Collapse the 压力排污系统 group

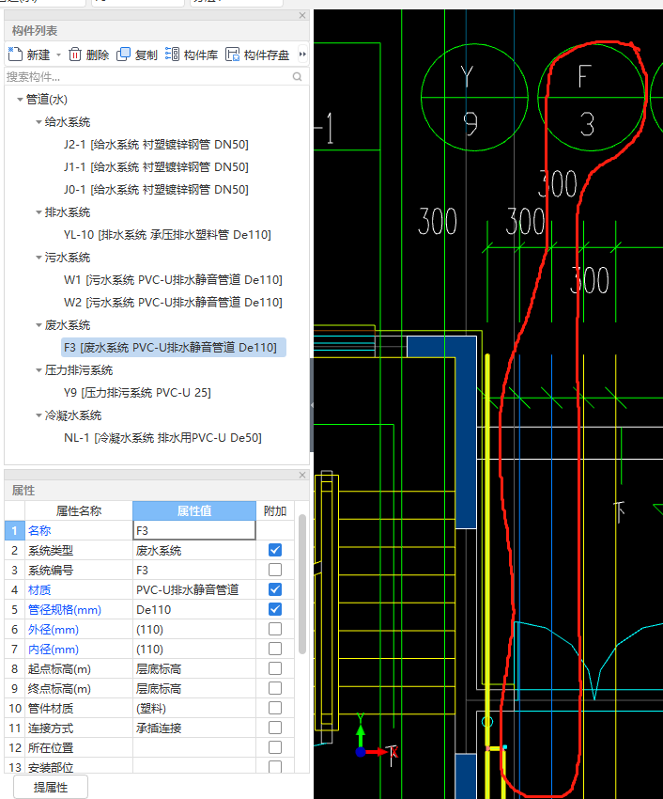(39, 370)
